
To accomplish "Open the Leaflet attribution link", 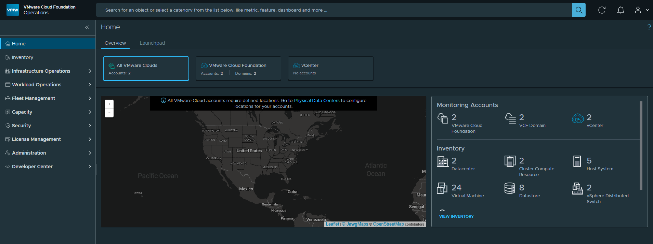I will pyautogui.click(x=332, y=224).
